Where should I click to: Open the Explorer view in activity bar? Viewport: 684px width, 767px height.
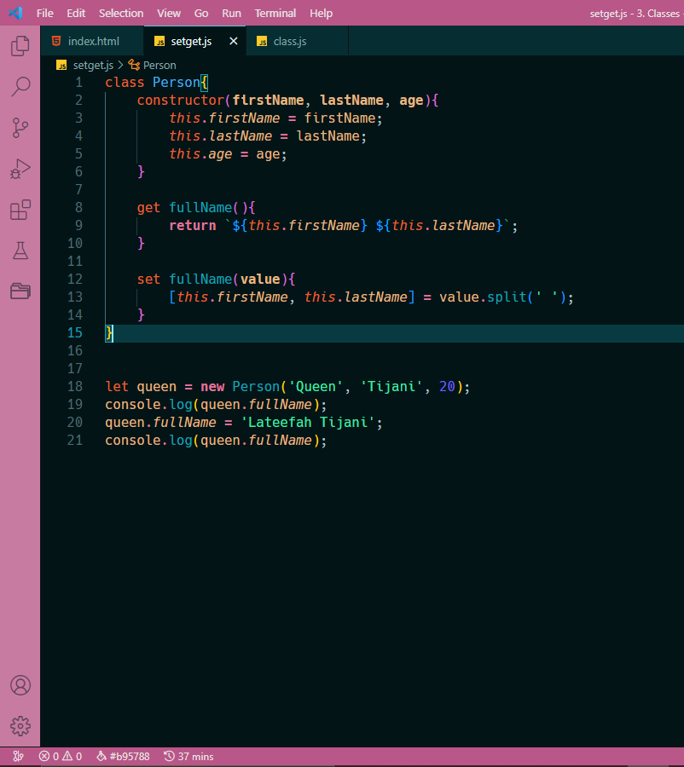pos(20,45)
